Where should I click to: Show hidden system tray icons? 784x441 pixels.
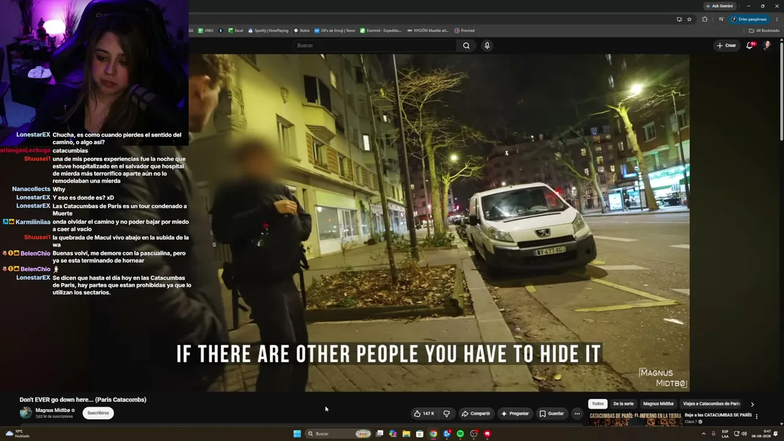point(703,434)
